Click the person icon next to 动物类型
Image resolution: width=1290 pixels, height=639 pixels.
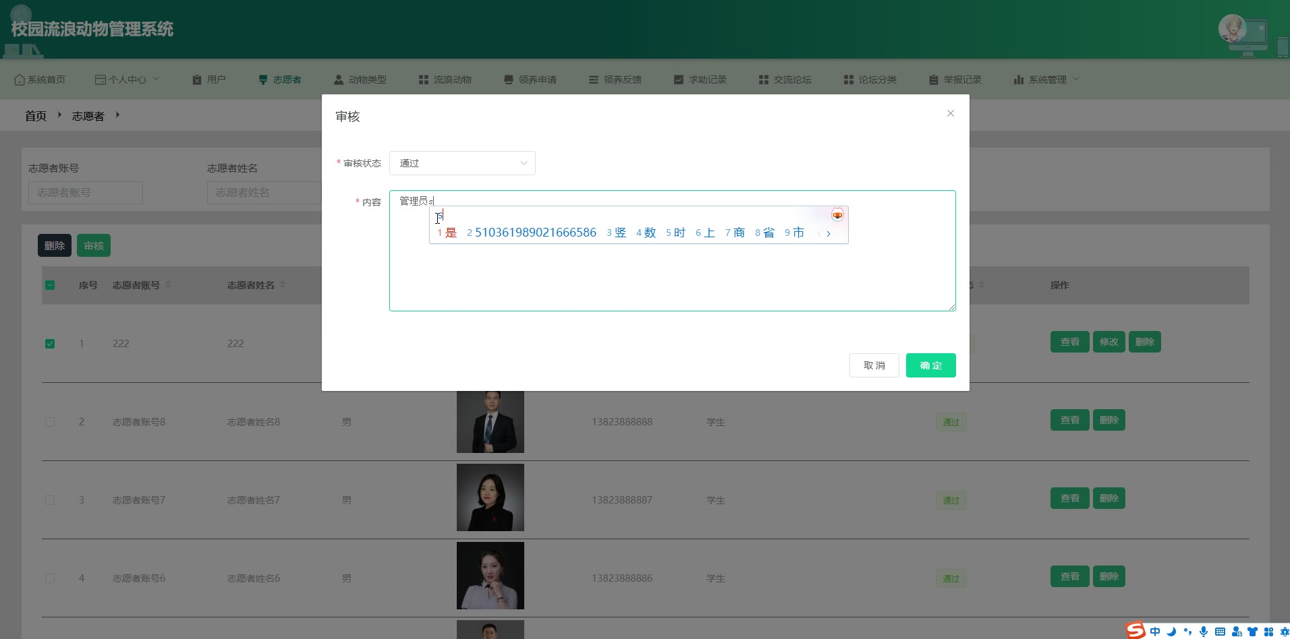[x=339, y=80]
